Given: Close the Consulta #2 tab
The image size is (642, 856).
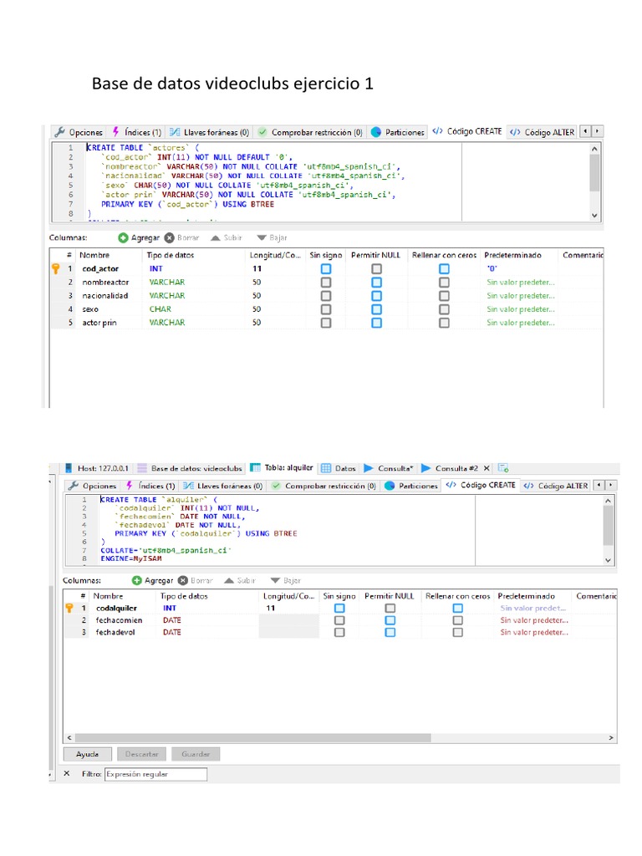Looking at the screenshot, I should pyautogui.click(x=487, y=468).
